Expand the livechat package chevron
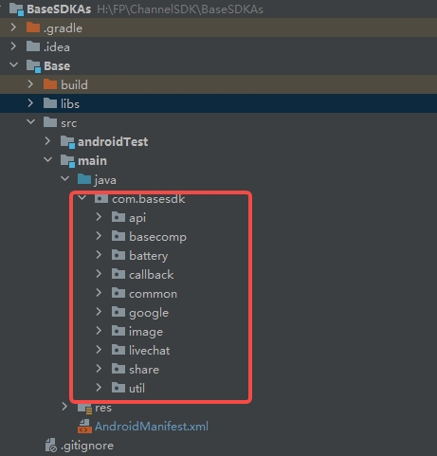The width and height of the screenshot is (437, 456). (99, 350)
